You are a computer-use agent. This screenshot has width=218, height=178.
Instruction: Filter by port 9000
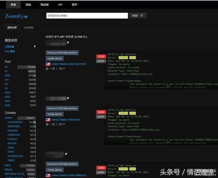click(x=7, y=97)
